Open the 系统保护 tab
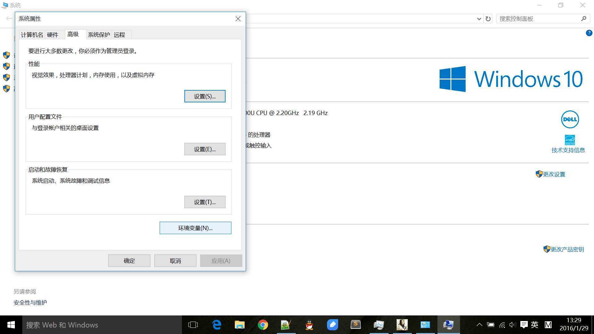The image size is (594, 334). coord(99,35)
